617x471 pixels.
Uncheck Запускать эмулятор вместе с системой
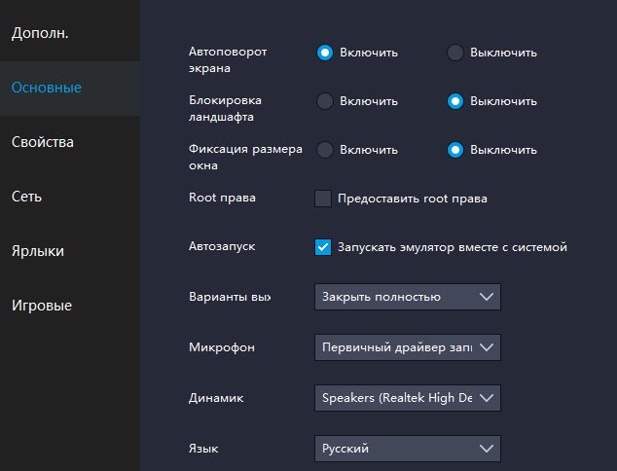(x=323, y=247)
